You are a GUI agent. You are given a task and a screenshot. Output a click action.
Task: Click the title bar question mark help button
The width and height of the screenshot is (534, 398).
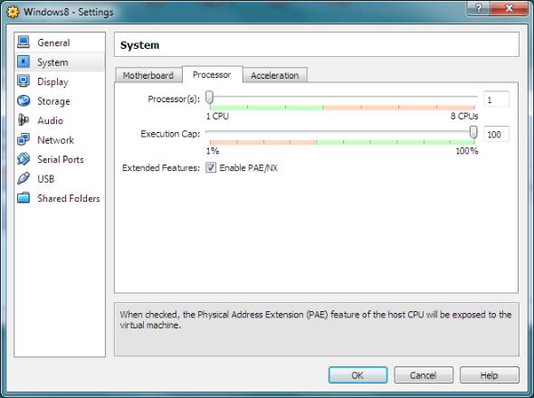479,8
